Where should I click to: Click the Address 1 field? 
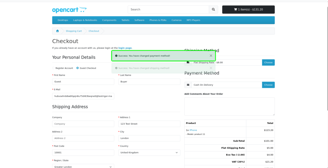point(149,124)
